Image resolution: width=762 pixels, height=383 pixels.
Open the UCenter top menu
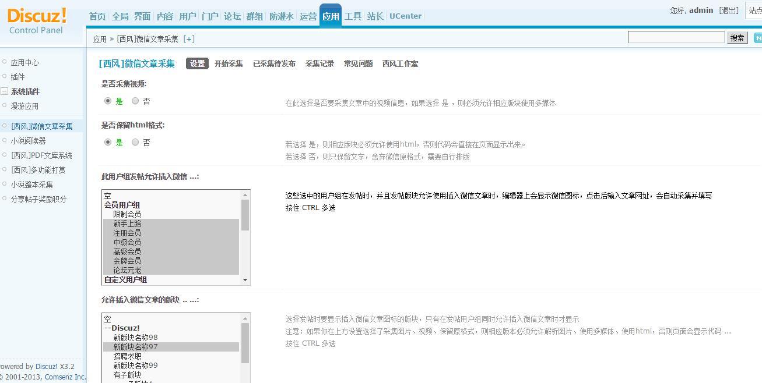coord(405,16)
